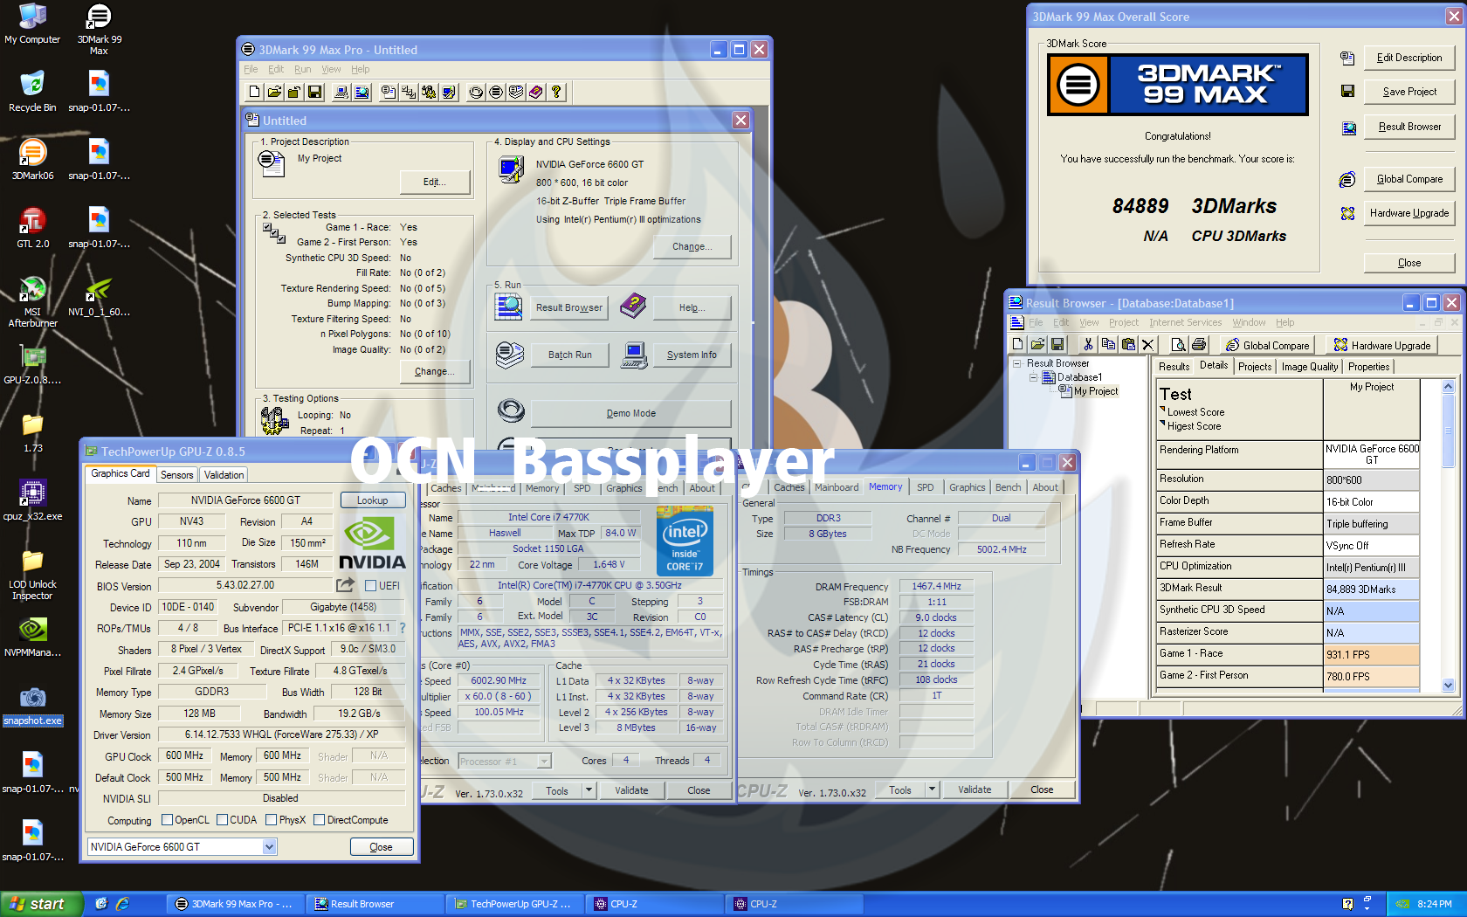Open Tools dropdown arrow in CPU-Z Memory window
Screen dimensions: 1467x917
(x=932, y=789)
